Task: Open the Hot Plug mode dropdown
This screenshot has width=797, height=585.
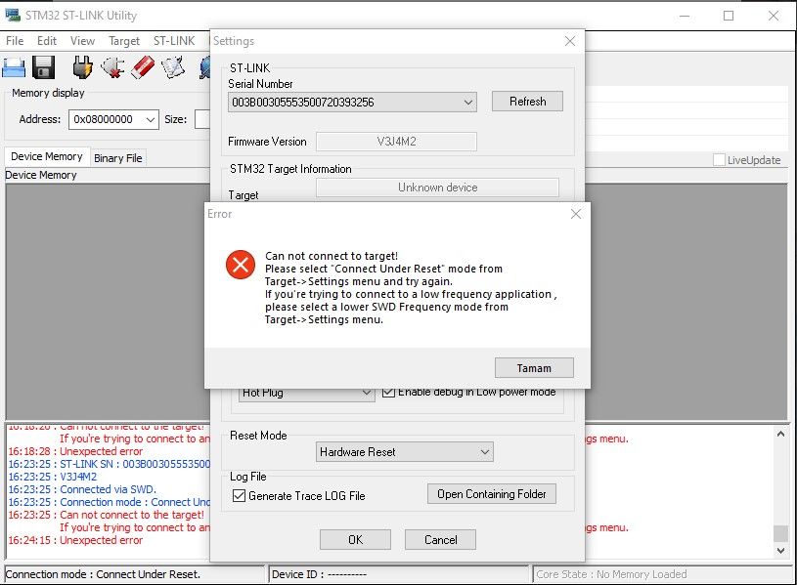Action: click(x=366, y=393)
